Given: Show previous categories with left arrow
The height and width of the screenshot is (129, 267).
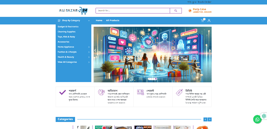Looking at the screenshot, I should coord(205,119).
